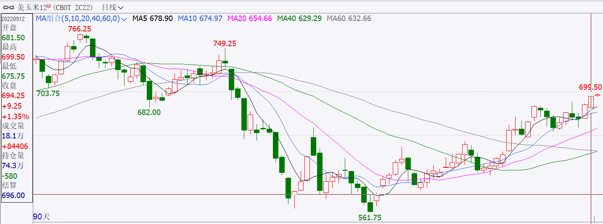Click the 90天 range label

click(41, 217)
